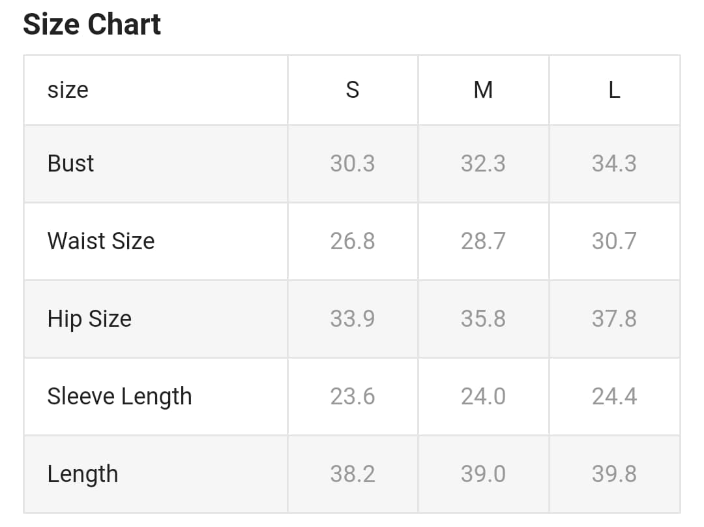The image size is (704, 527).
Task: Click Waist Size value 26.8
Action: (353, 241)
